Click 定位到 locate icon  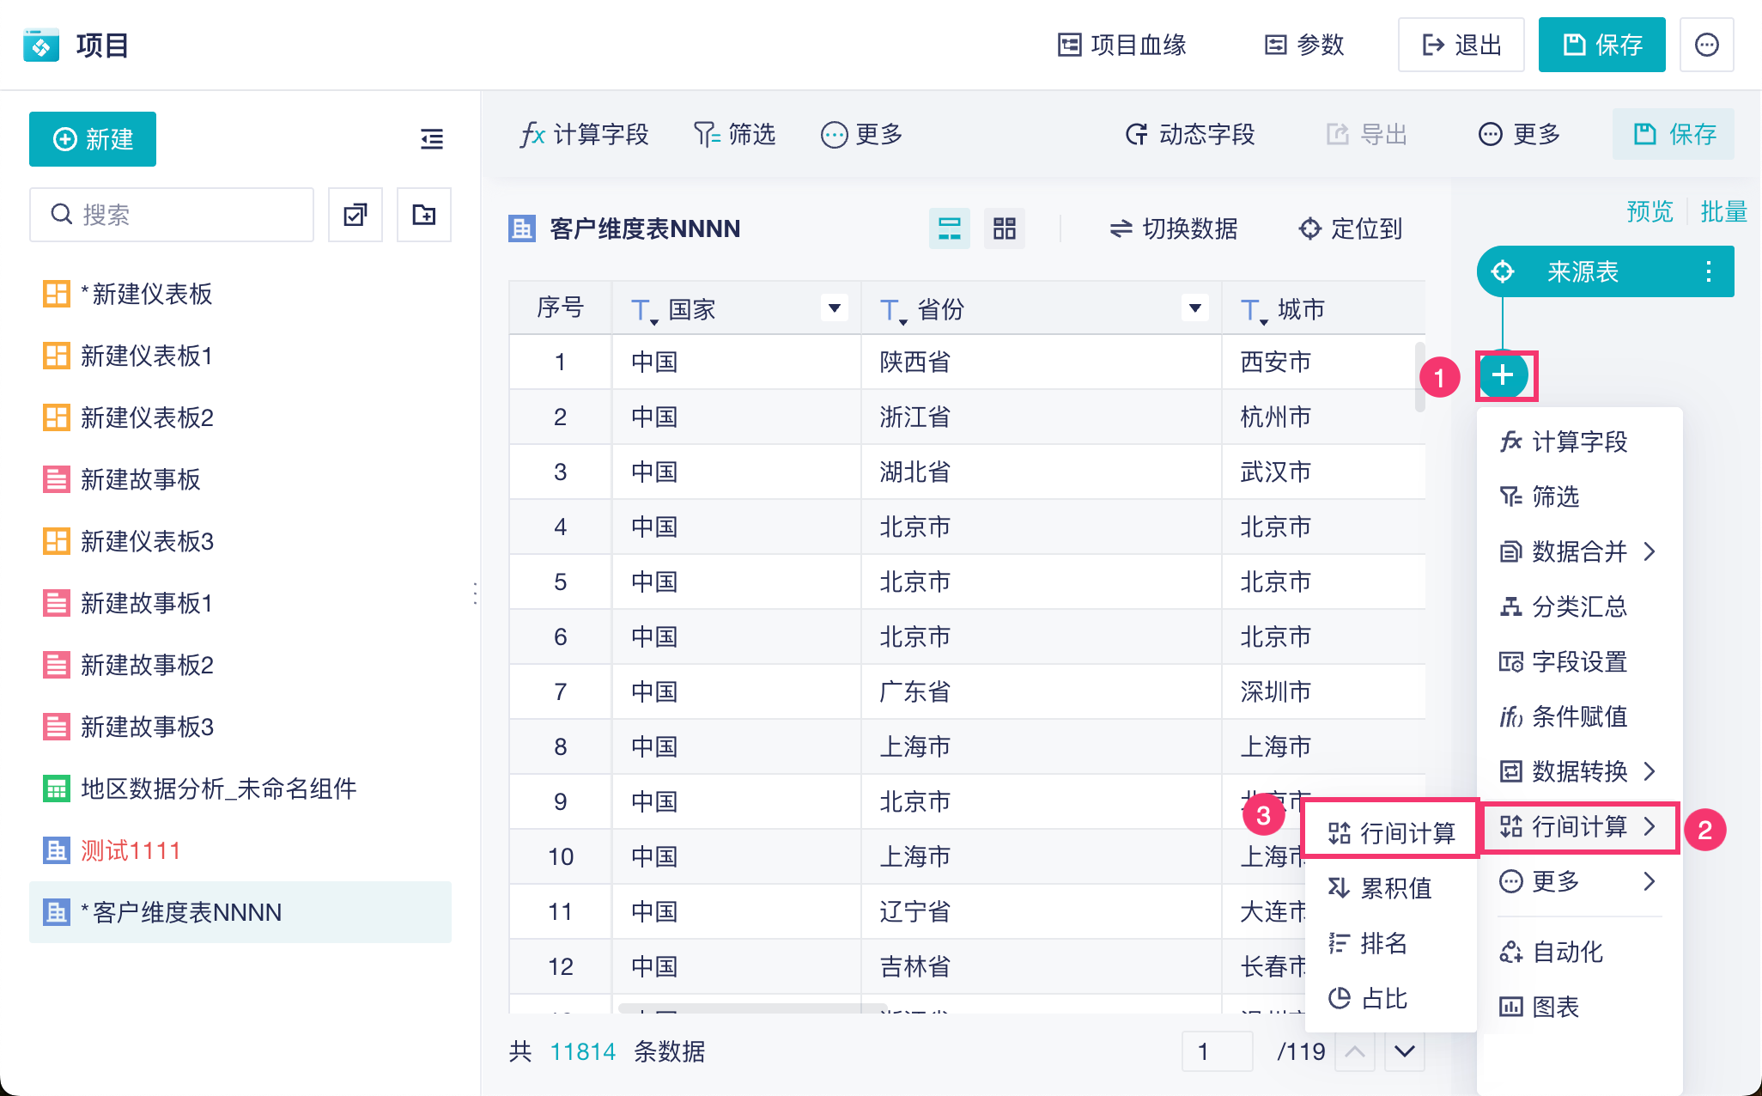point(1309,228)
